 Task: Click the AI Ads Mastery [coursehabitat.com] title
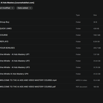point(17,3)
